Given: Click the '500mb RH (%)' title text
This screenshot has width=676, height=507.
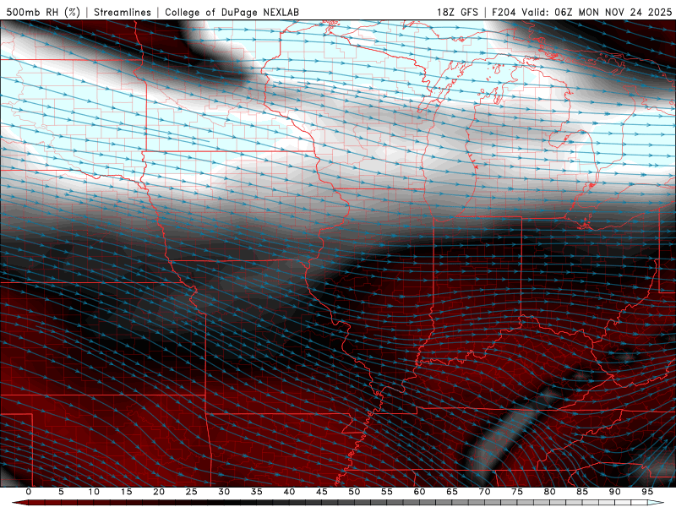Looking at the screenshot, I should pos(43,12).
